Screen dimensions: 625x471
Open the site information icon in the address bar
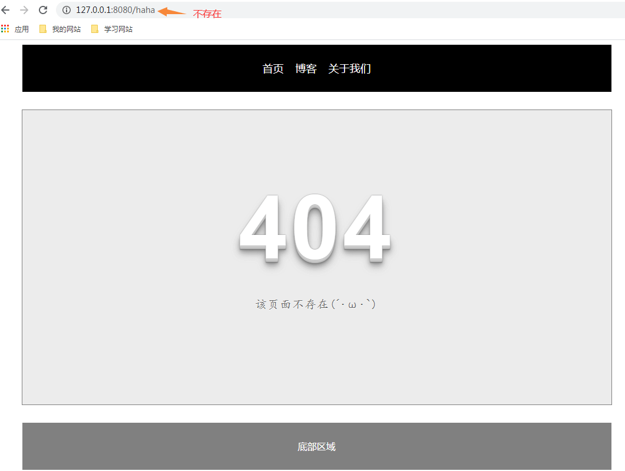67,10
